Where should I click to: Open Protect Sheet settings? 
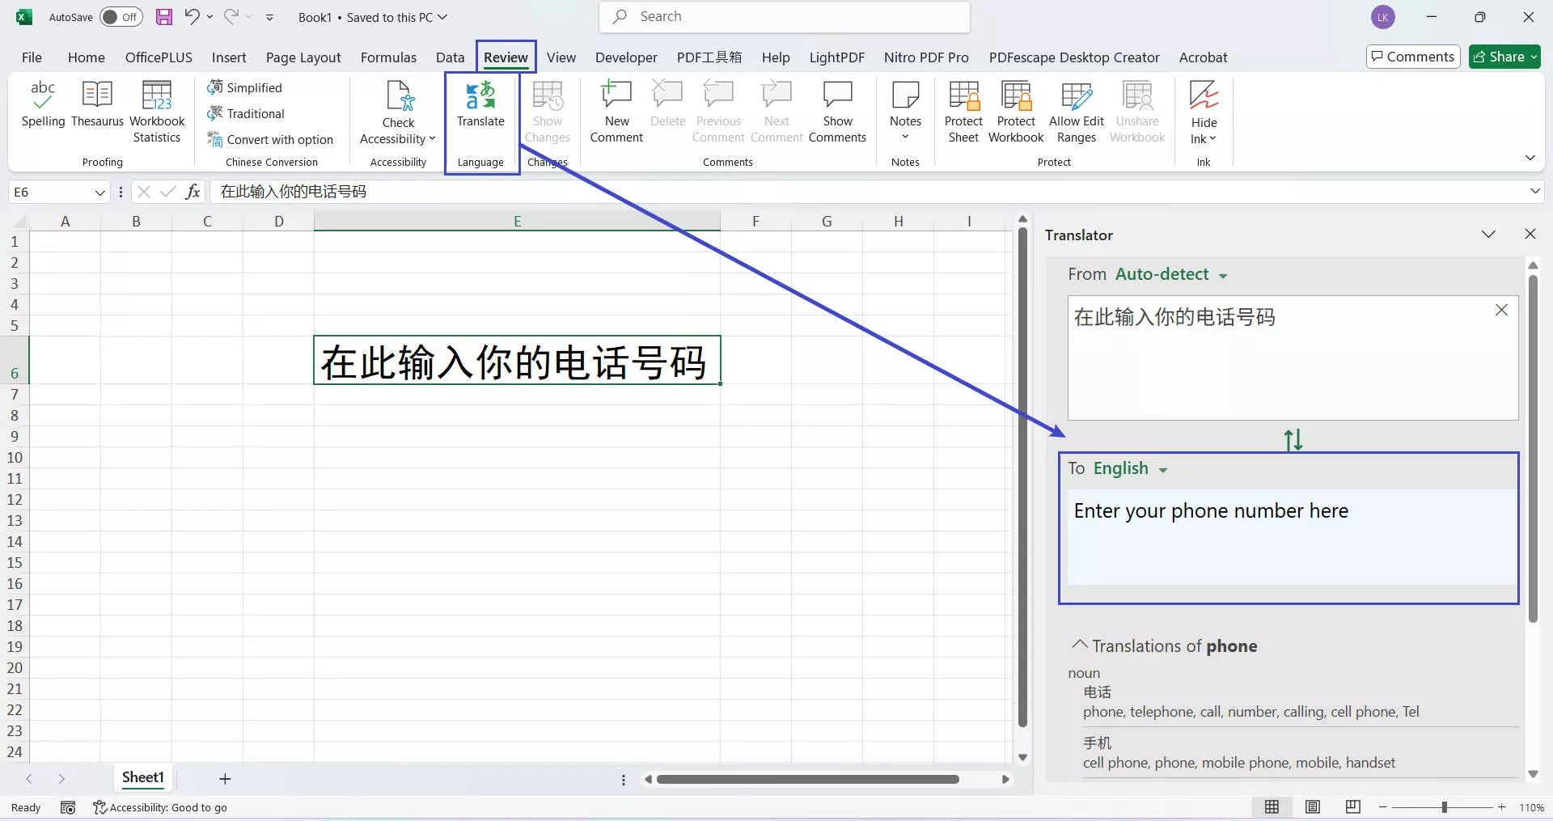[x=963, y=111]
